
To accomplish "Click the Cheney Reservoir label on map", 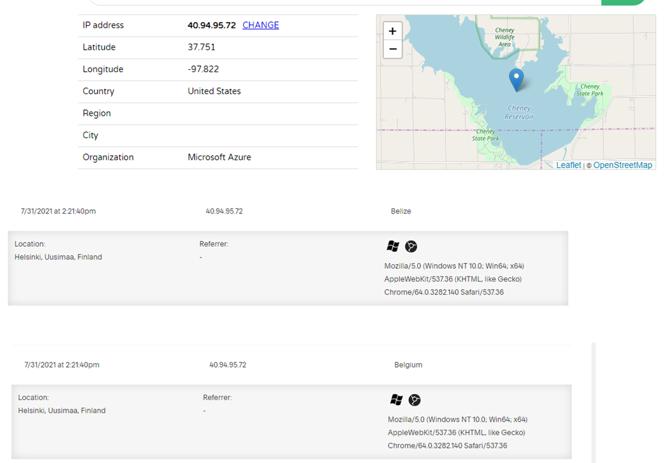I will coord(519,112).
